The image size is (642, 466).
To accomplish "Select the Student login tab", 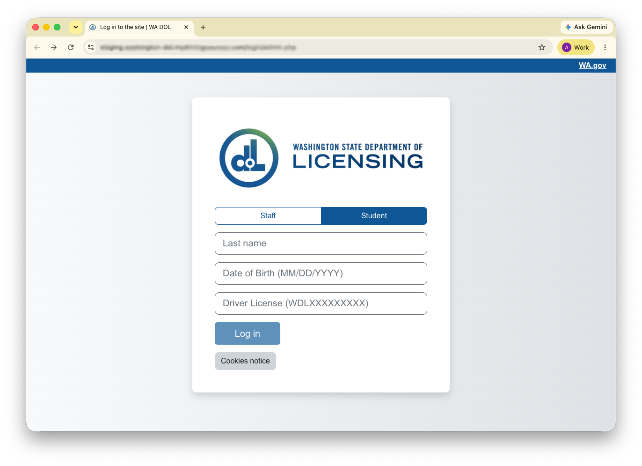I will 374,216.
